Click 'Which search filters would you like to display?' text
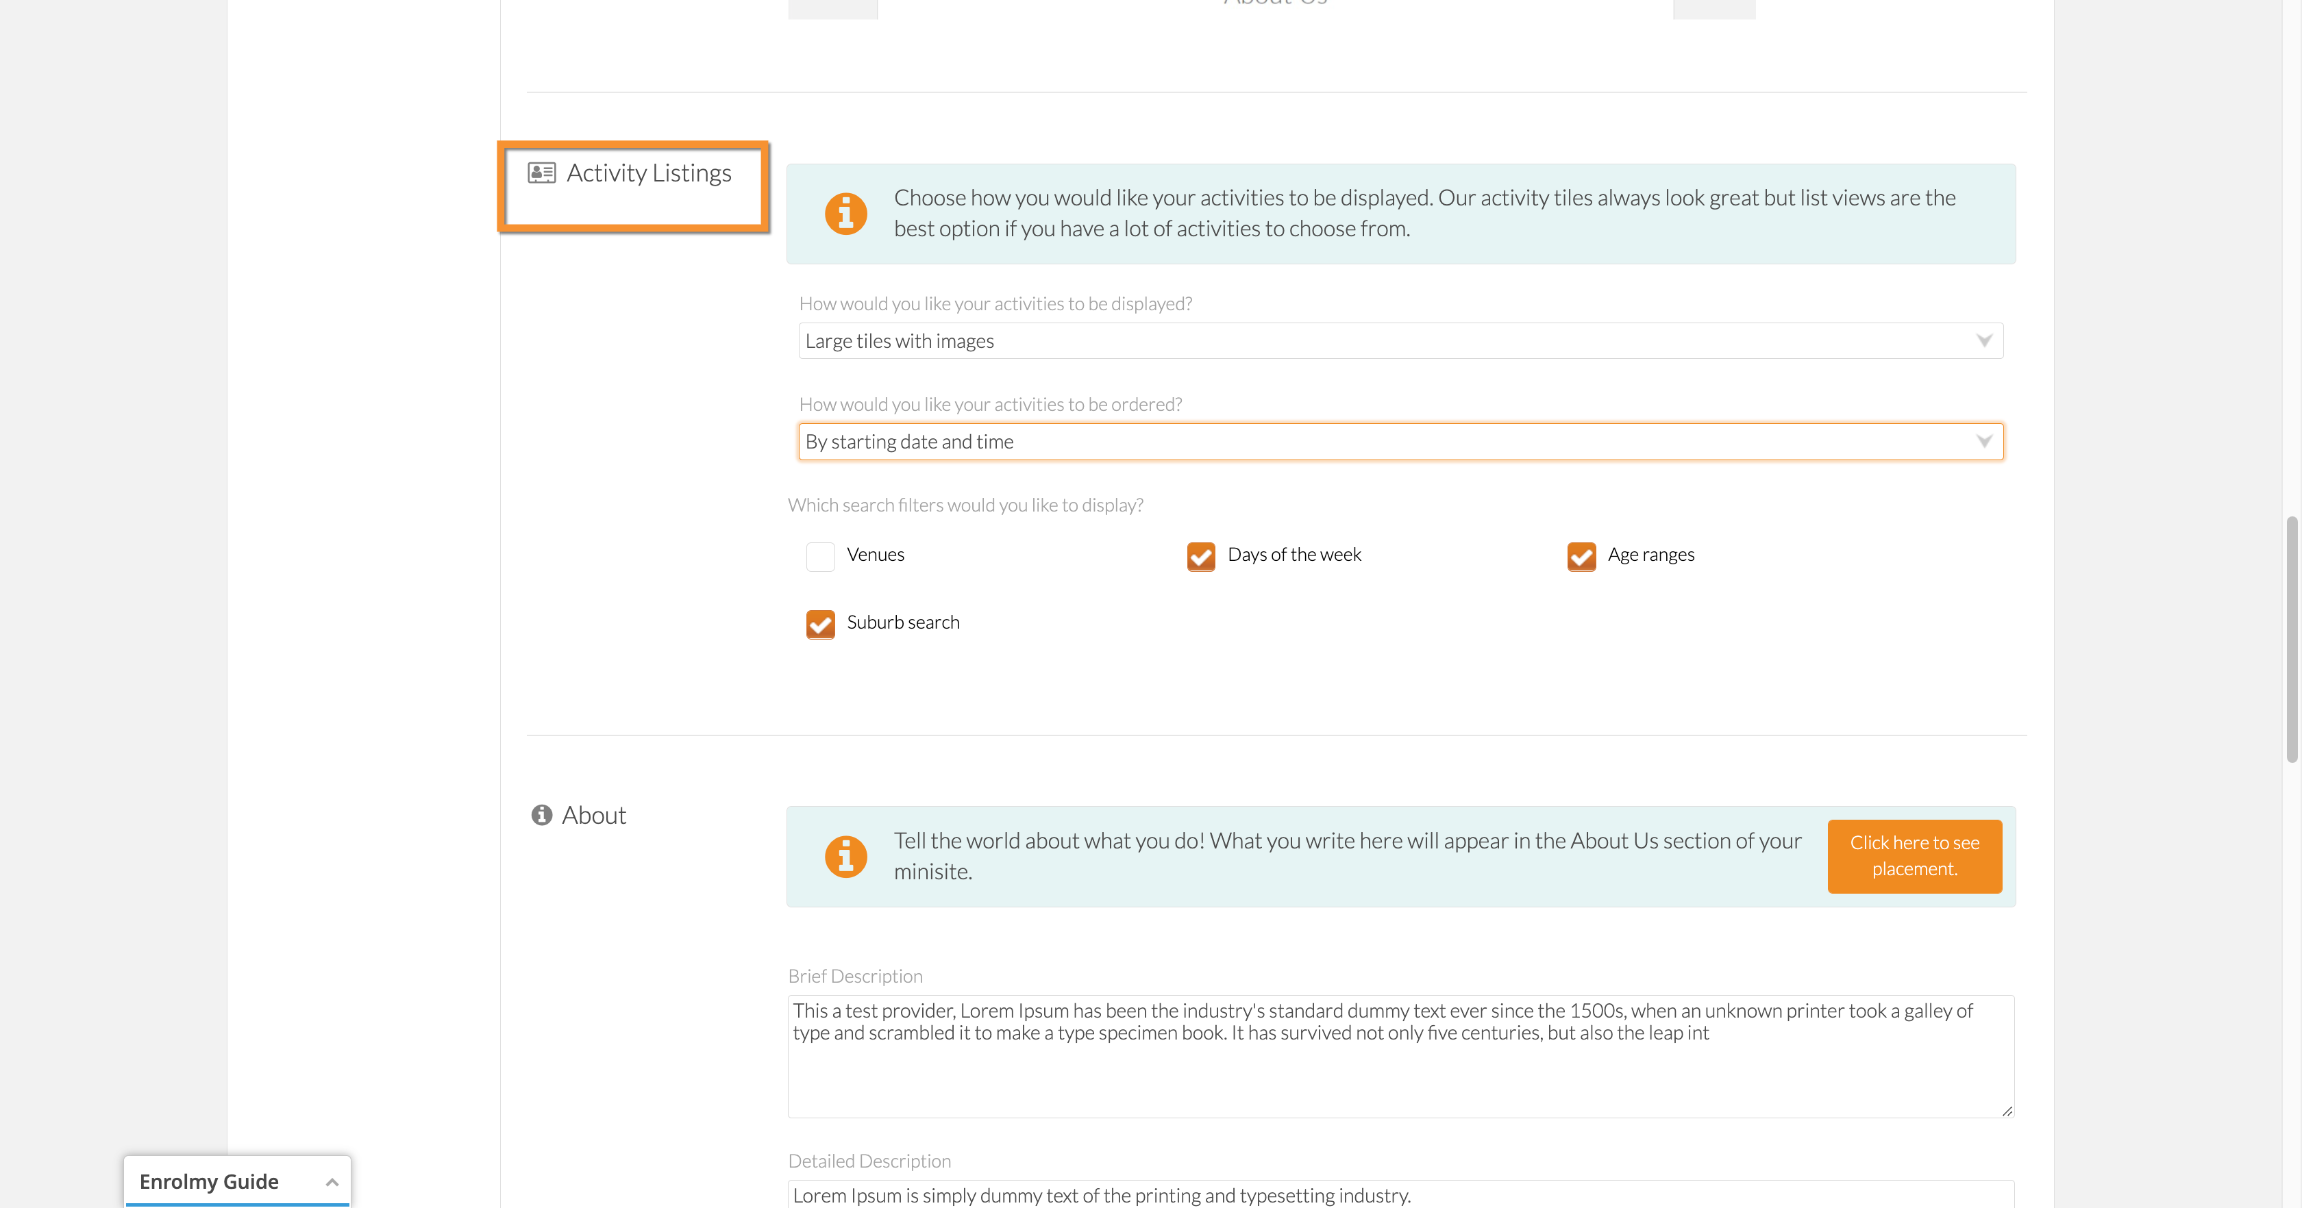This screenshot has width=2302, height=1208. 965,505
